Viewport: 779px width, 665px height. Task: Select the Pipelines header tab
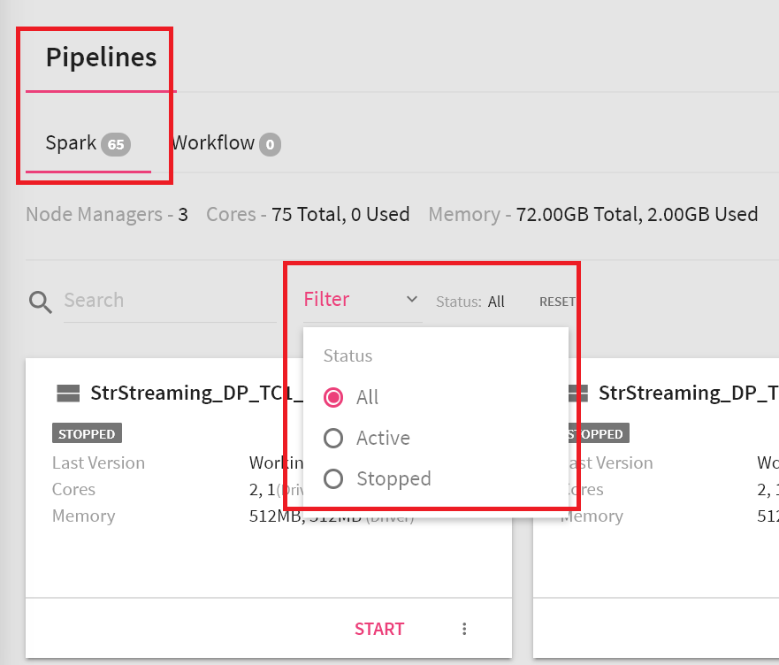[x=101, y=57]
